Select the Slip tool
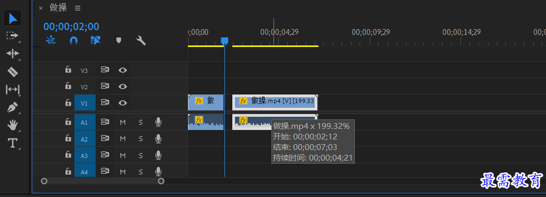Image resolution: width=546 pixels, height=197 pixels. coord(13,90)
